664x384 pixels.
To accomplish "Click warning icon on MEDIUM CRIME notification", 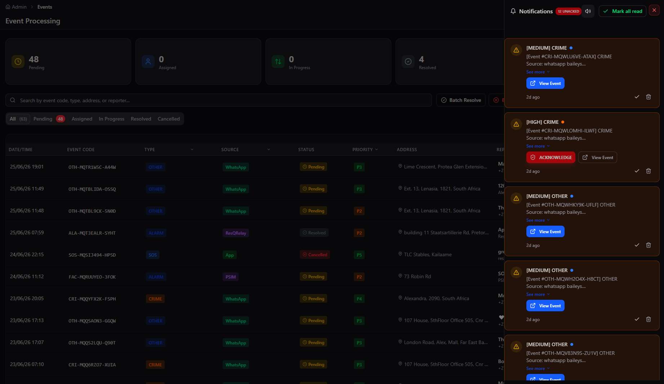I will coord(516,50).
